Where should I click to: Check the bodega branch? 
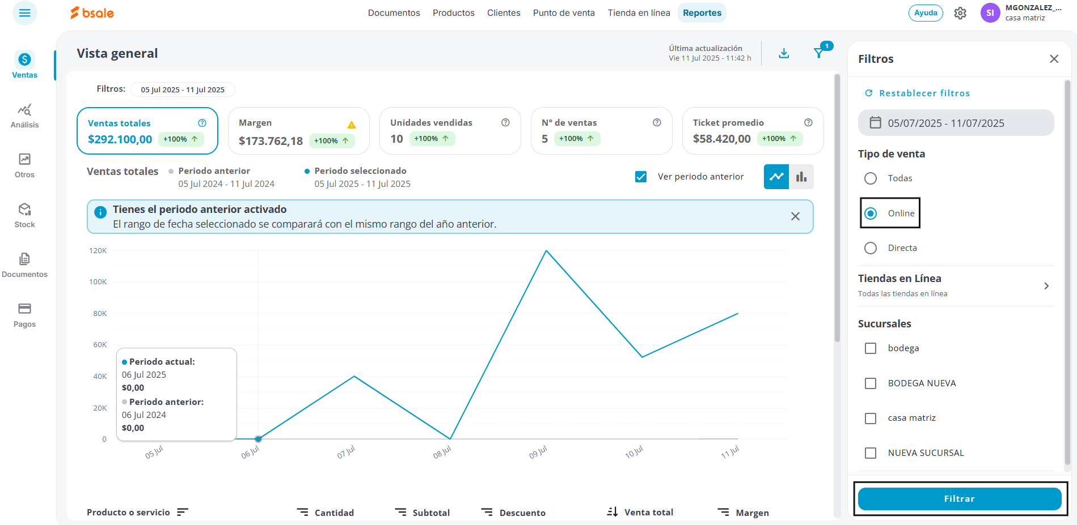[871, 348]
